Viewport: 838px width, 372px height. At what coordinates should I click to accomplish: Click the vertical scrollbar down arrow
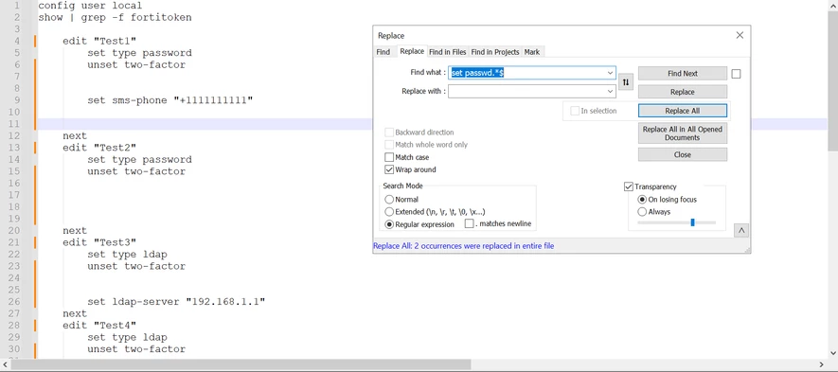pos(832,353)
